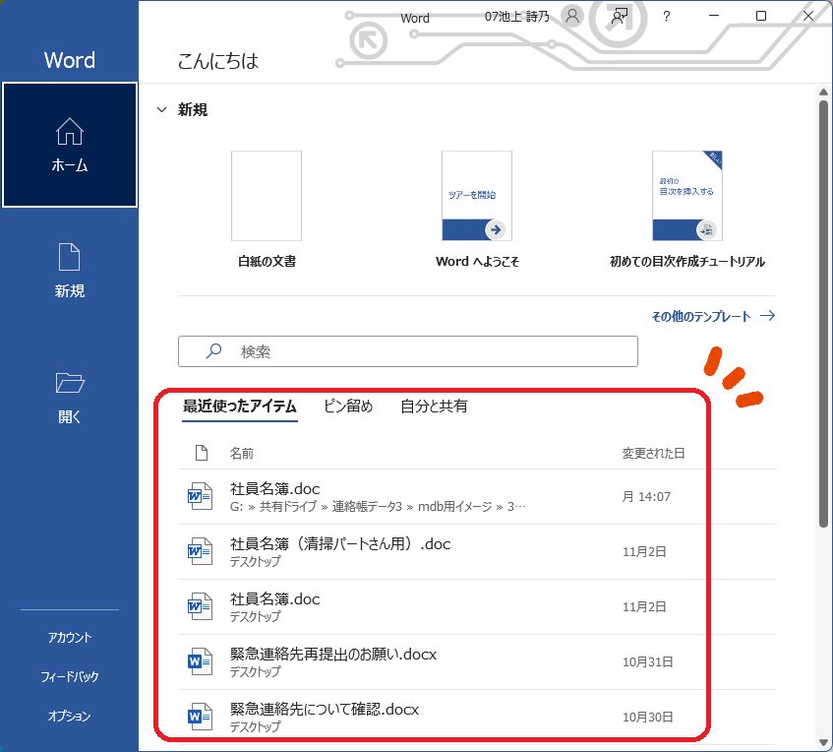
Task: Click the file icon for 社員名簿（清掃パートさん用）.doc
Action: pos(201,551)
